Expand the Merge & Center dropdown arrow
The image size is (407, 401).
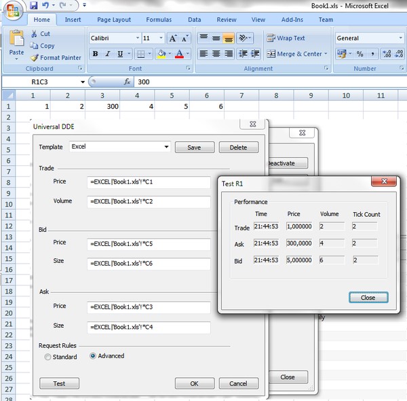click(x=326, y=54)
